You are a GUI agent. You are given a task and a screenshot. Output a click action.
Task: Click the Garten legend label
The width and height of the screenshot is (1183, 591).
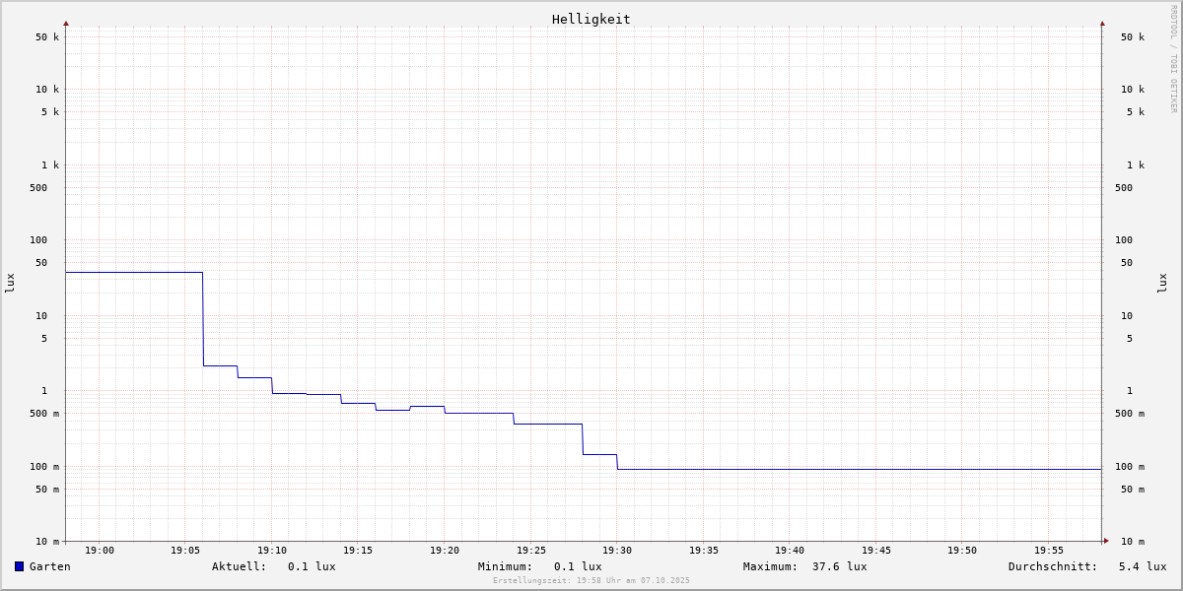[50, 566]
